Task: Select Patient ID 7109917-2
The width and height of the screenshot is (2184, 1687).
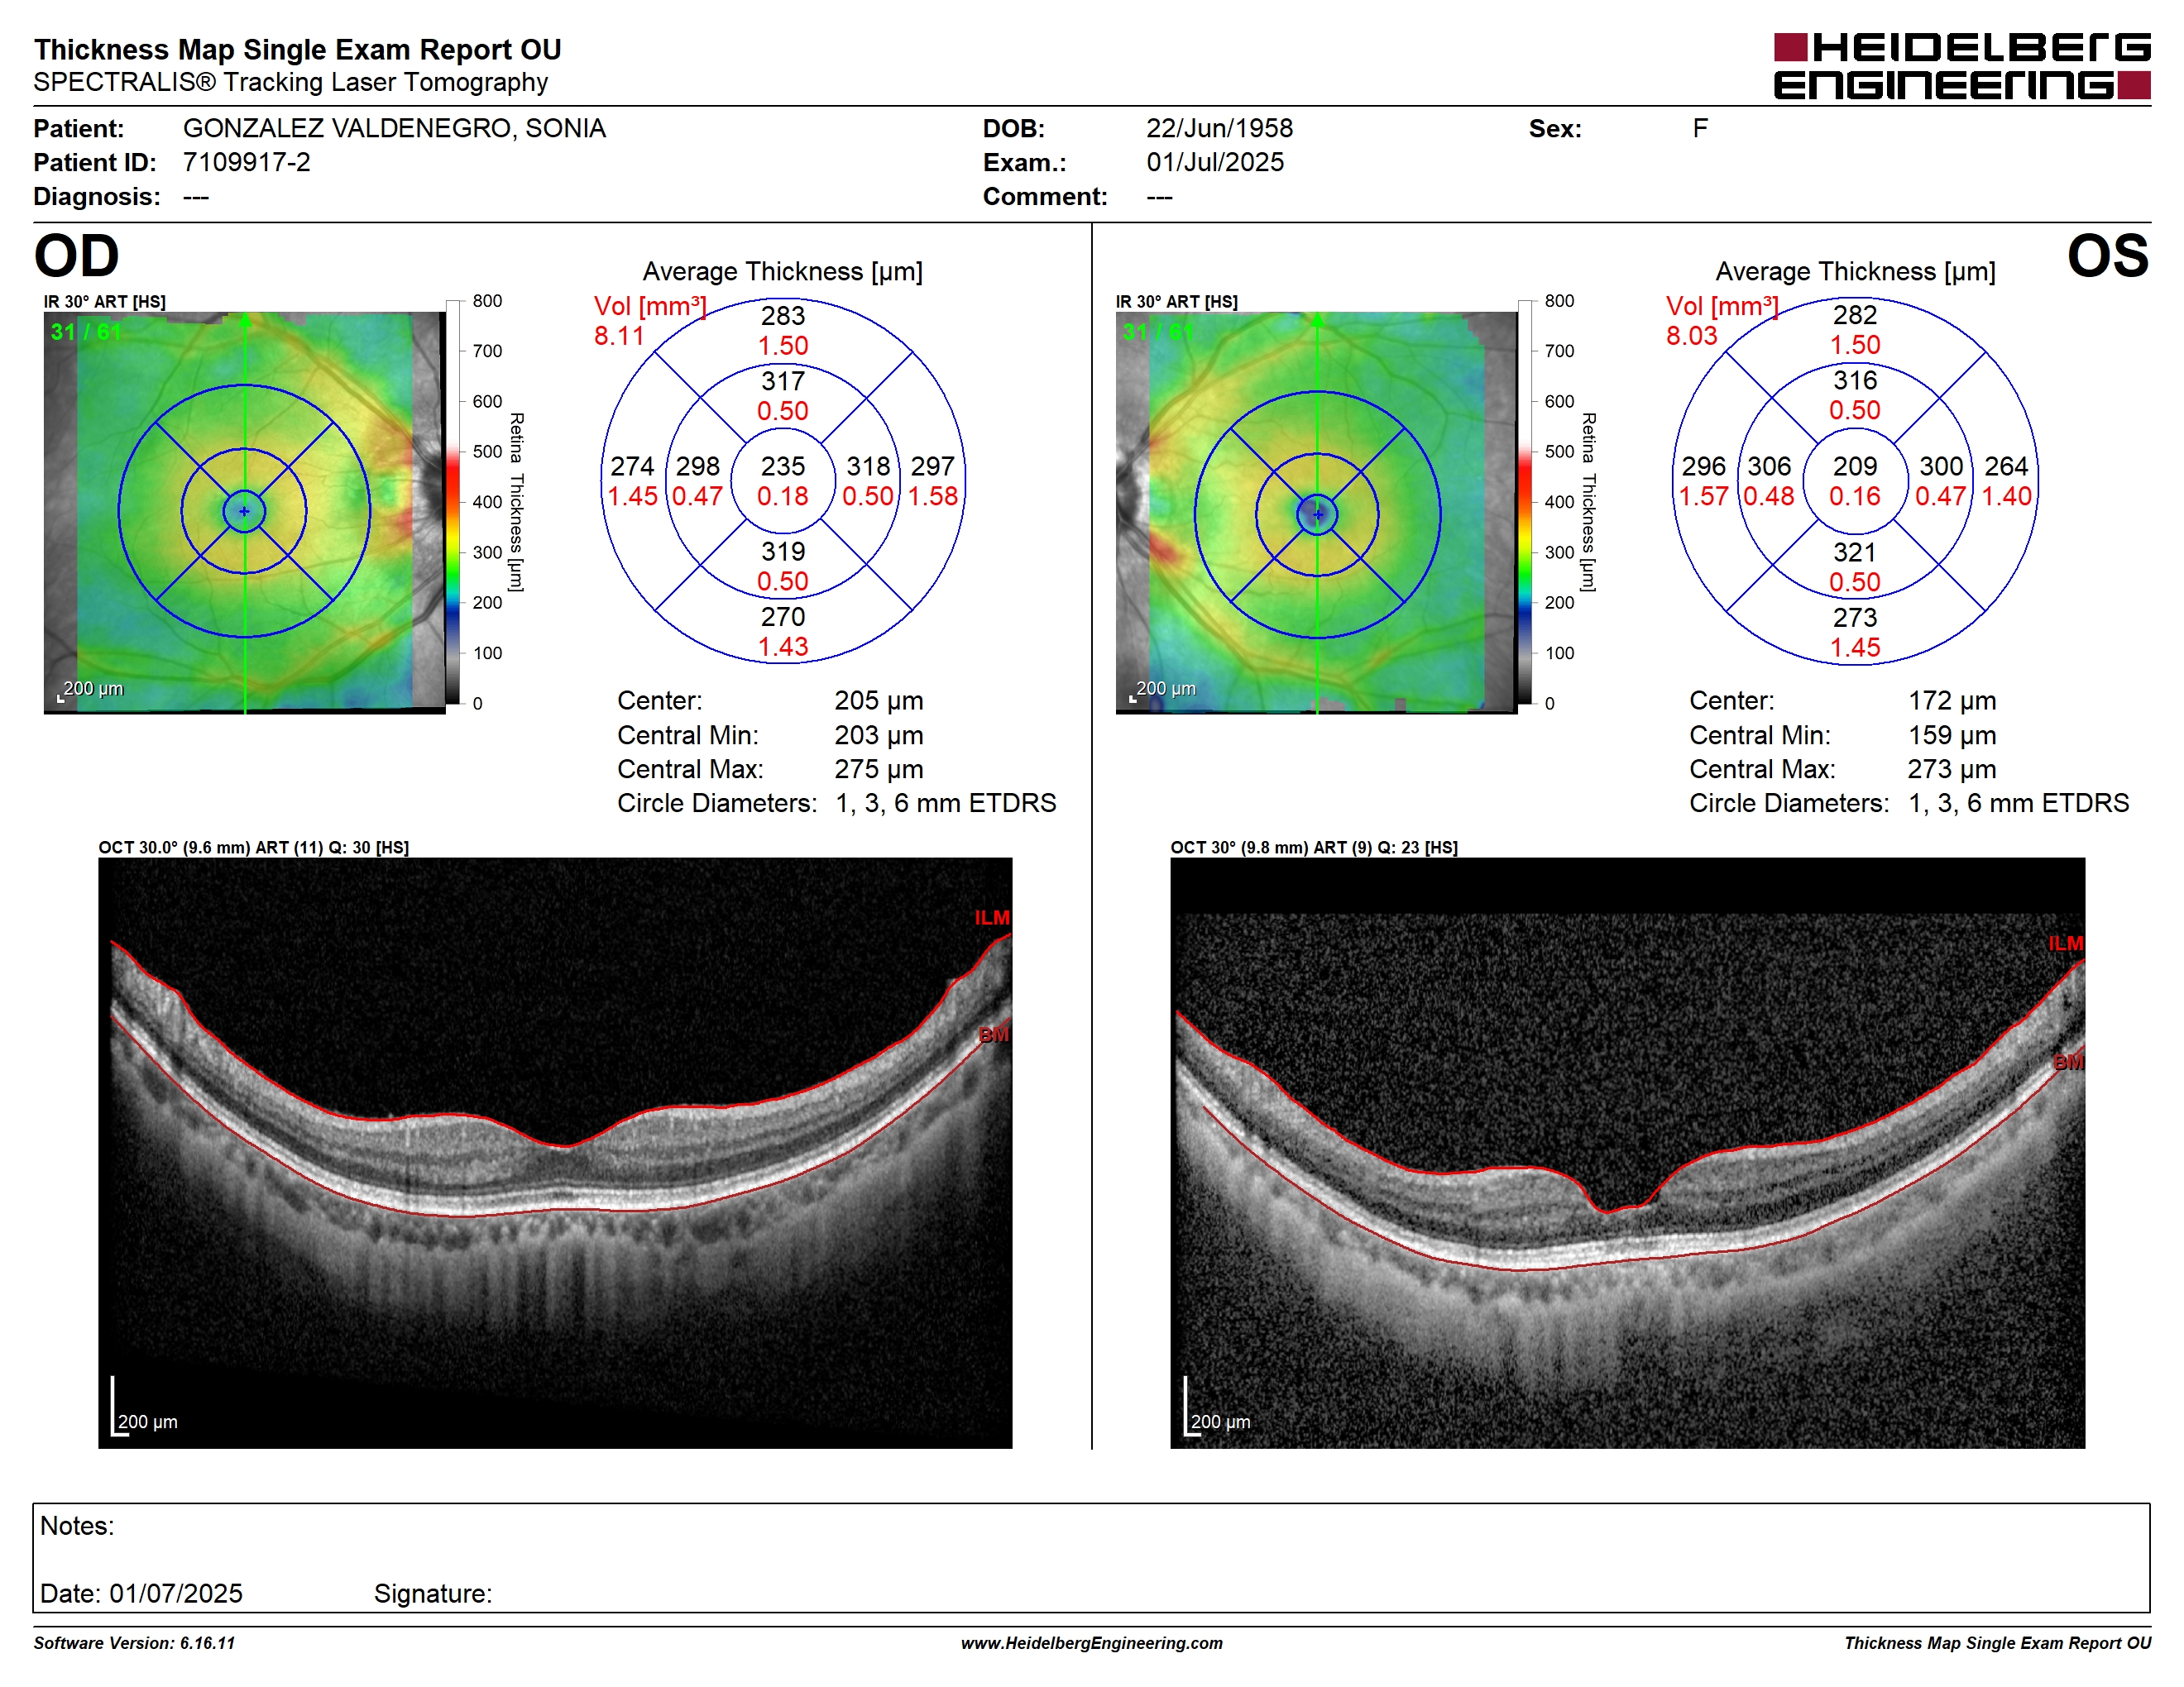Action: point(246,162)
